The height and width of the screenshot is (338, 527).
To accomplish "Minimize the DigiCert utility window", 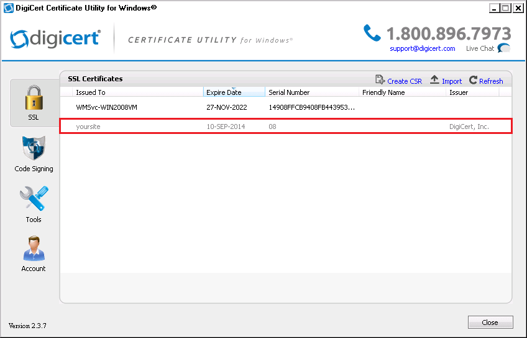I will 494,8.
